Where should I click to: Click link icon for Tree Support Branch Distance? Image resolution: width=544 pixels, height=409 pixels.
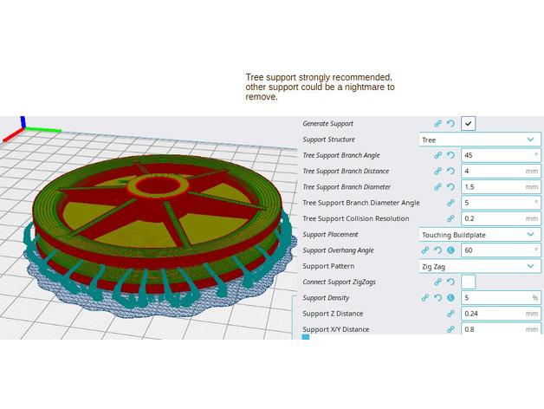coord(438,171)
